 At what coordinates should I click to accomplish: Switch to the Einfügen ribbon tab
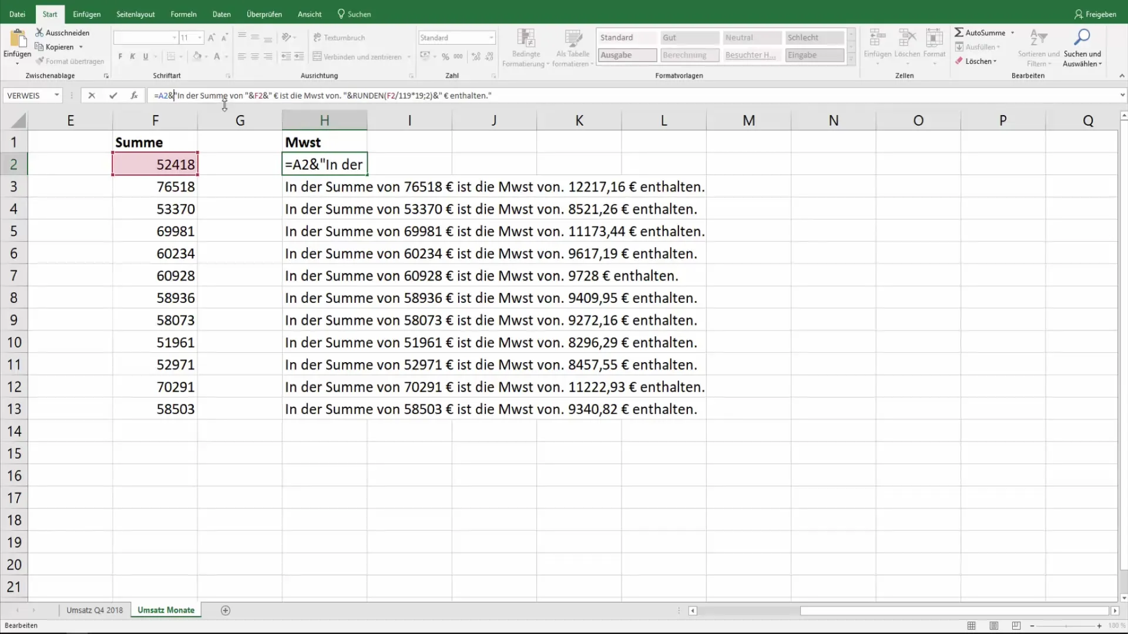click(86, 14)
